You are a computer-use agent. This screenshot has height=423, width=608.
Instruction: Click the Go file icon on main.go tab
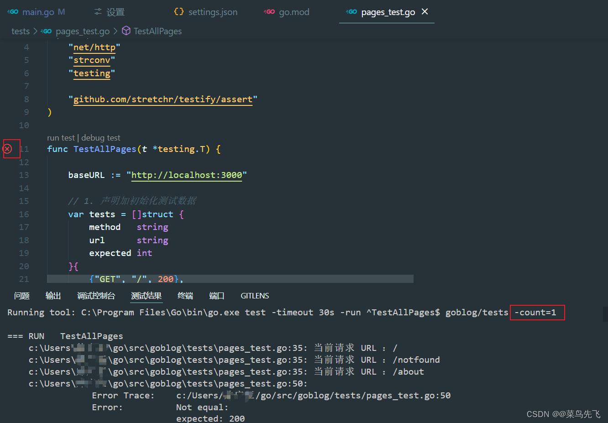pos(13,12)
